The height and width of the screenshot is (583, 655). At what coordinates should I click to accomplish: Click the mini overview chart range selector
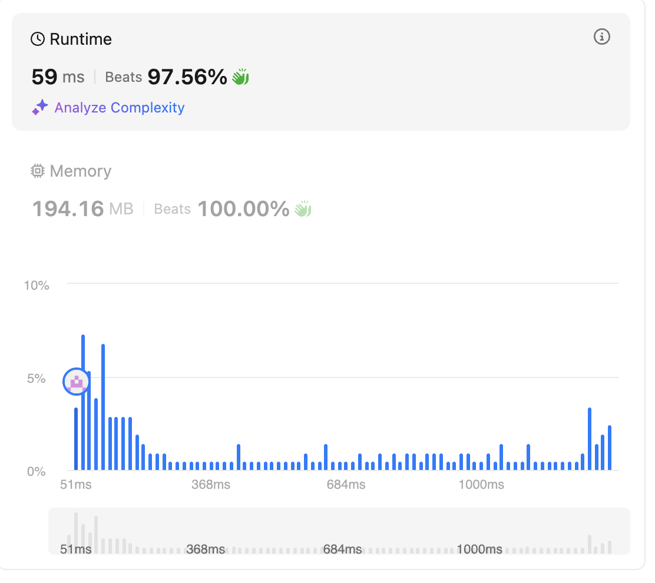339,531
